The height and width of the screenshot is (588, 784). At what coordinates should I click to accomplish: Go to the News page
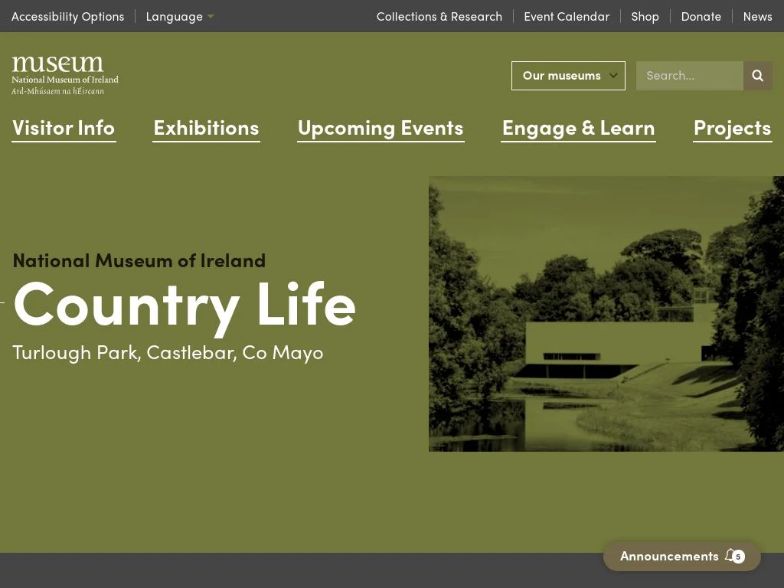[x=757, y=17]
